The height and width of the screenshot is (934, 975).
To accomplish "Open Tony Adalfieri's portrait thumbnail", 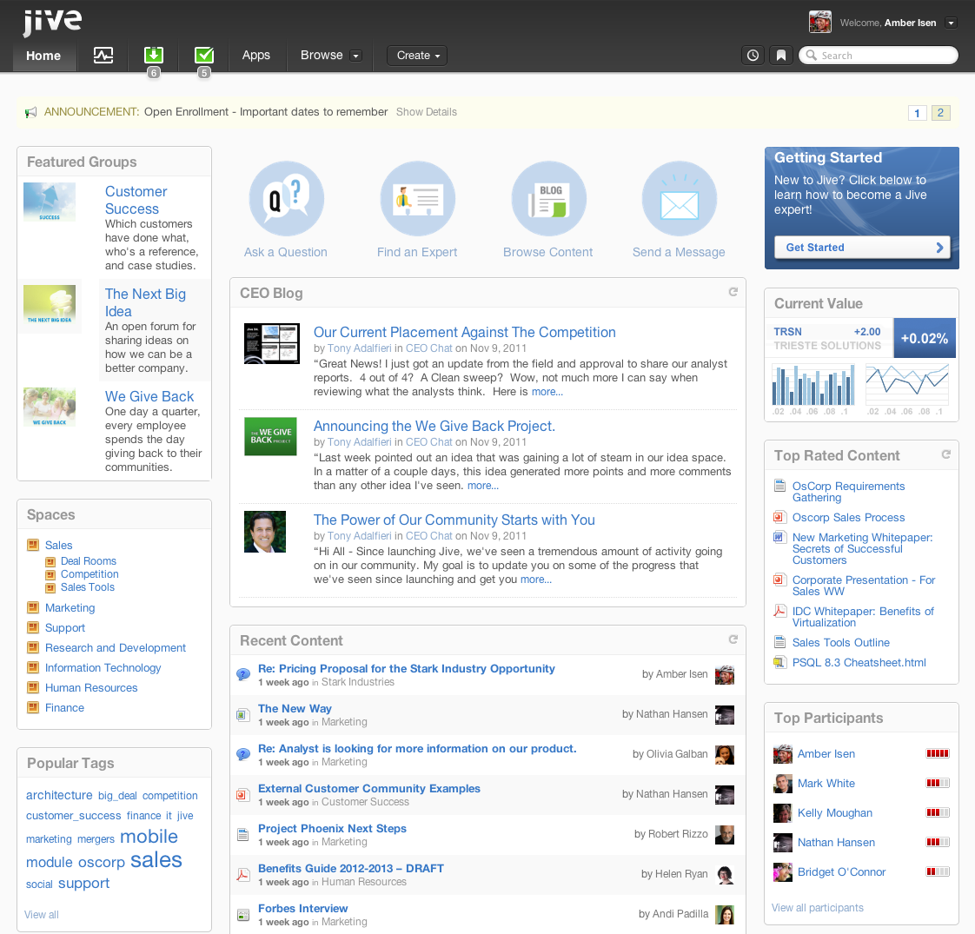I will [265, 532].
